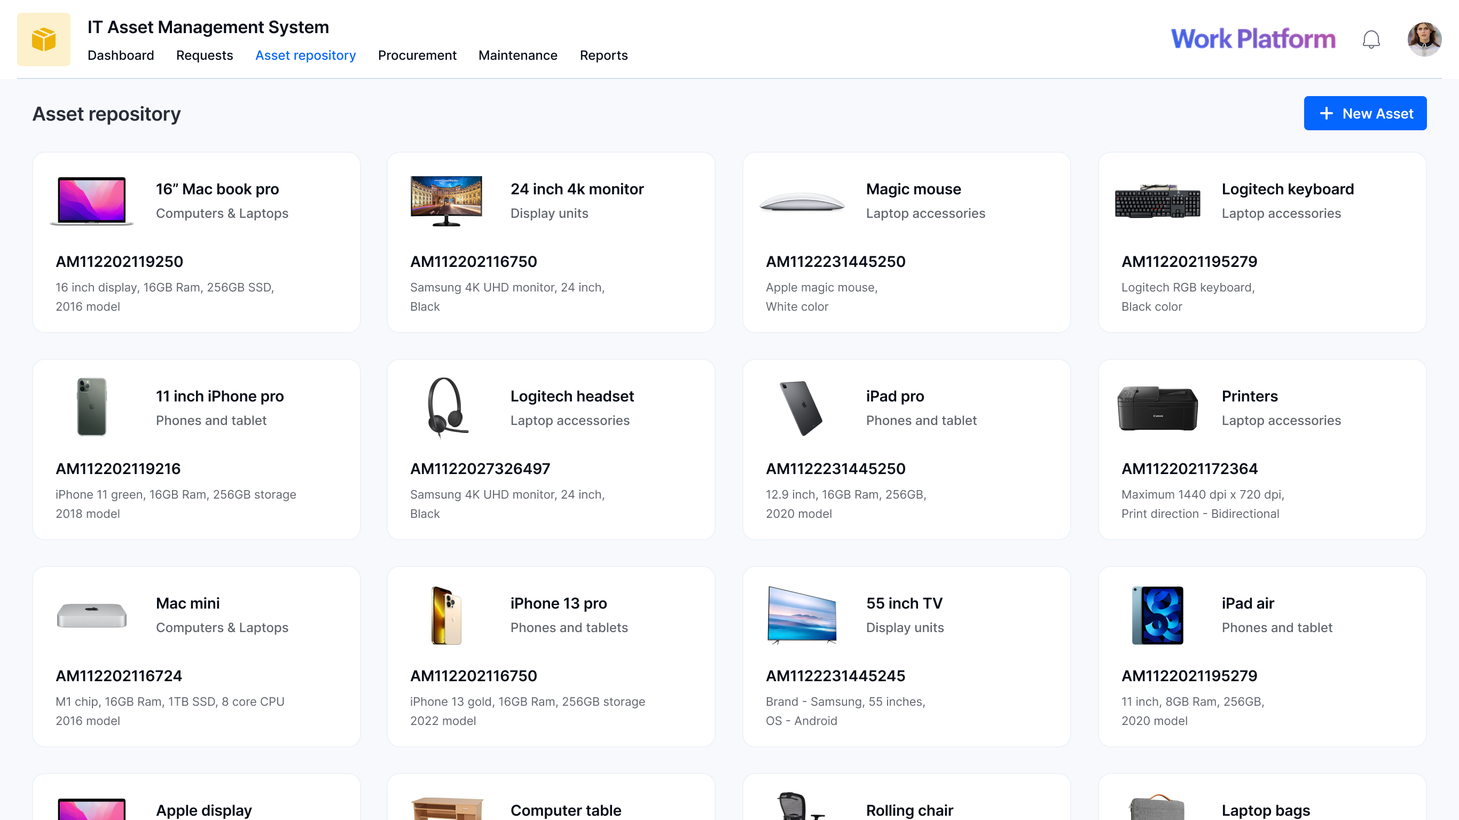Open the 11 inch iPhone pro title
This screenshot has width=1459, height=820.
[219, 397]
